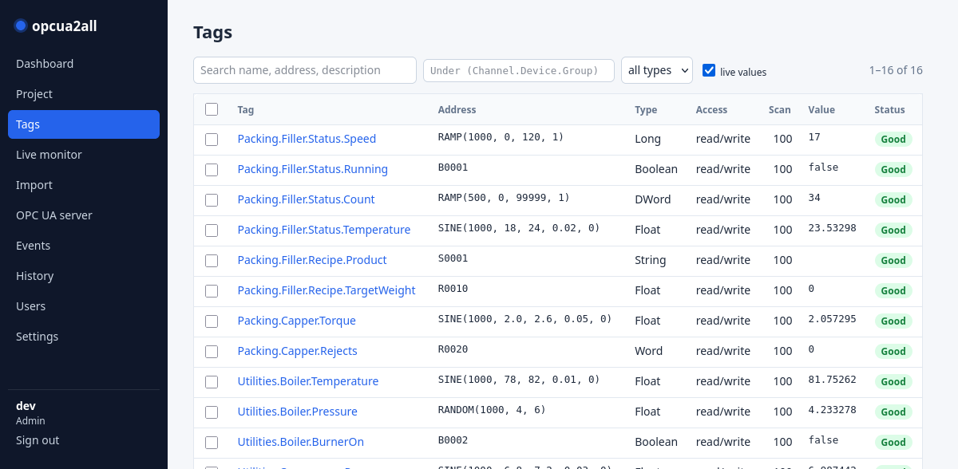The height and width of the screenshot is (469, 958).
Task: Select the Packing.Filler.Status.Count row checkbox
Action: coord(212,200)
